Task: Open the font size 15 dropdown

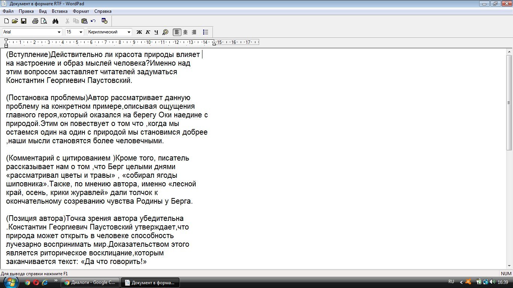Action: point(81,32)
